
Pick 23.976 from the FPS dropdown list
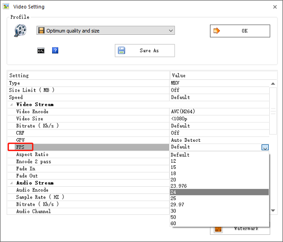[x=219, y=186]
